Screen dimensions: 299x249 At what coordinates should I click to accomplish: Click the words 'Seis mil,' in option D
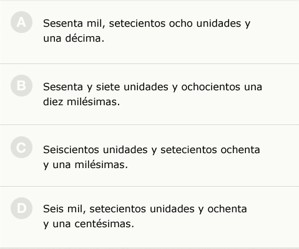pyautogui.click(x=64, y=209)
